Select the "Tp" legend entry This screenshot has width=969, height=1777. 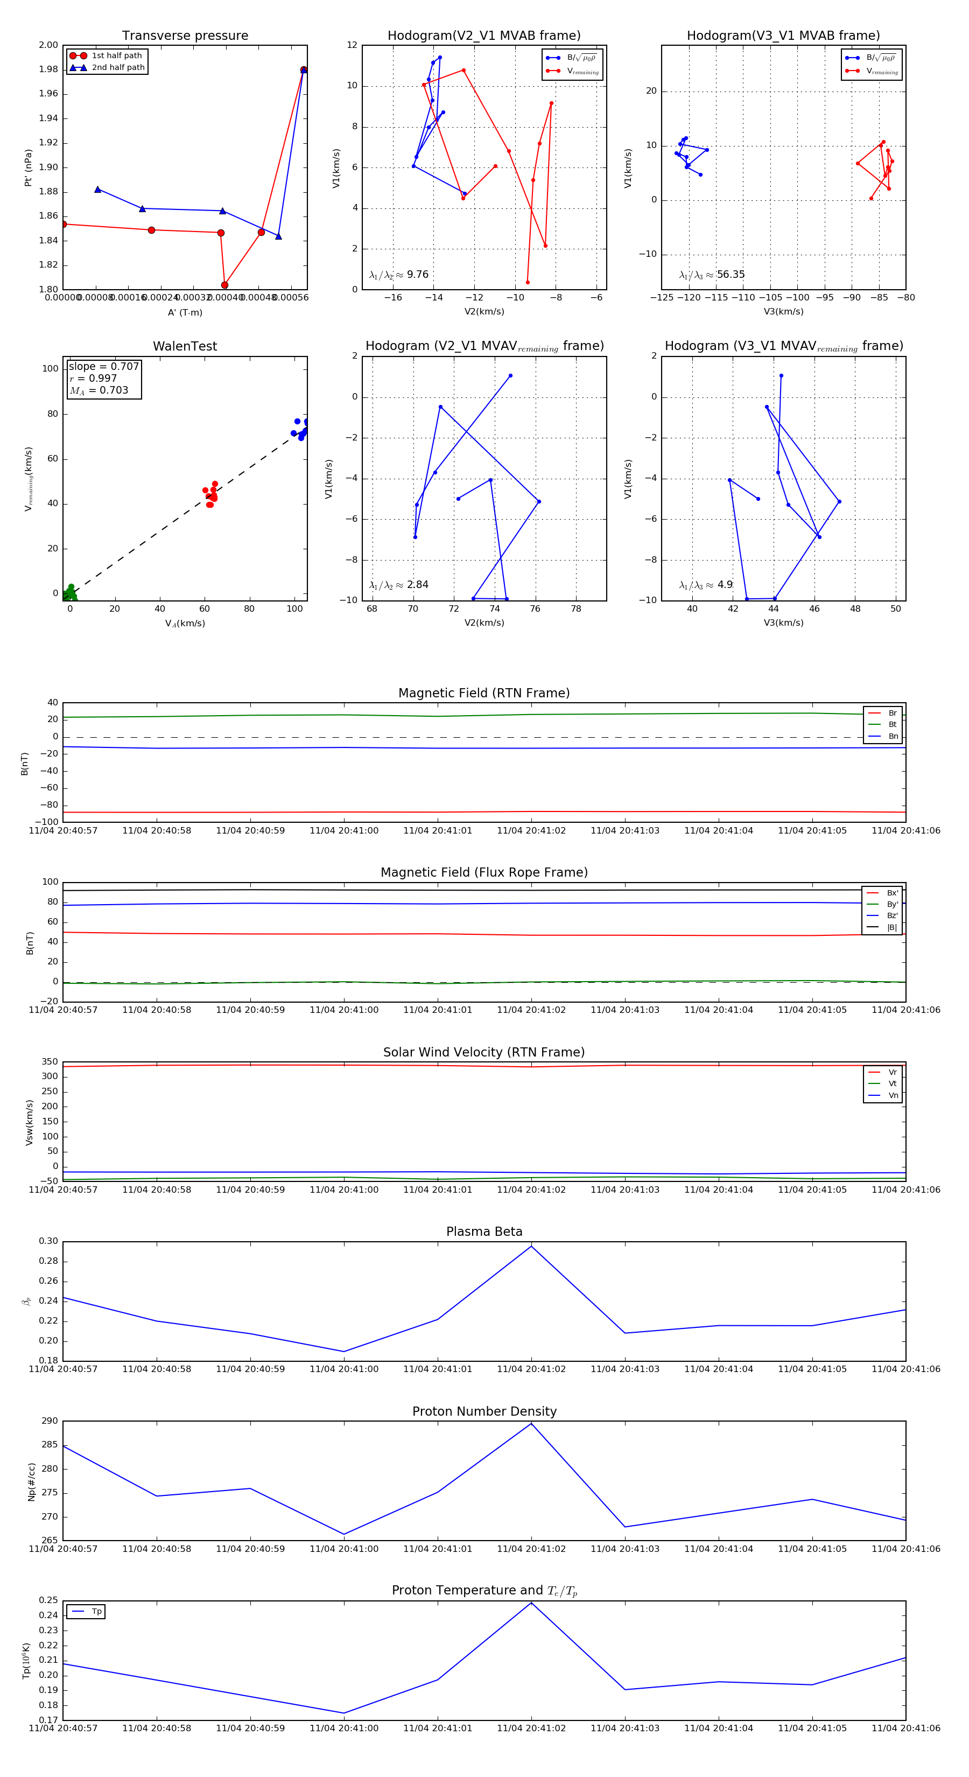86,1612
